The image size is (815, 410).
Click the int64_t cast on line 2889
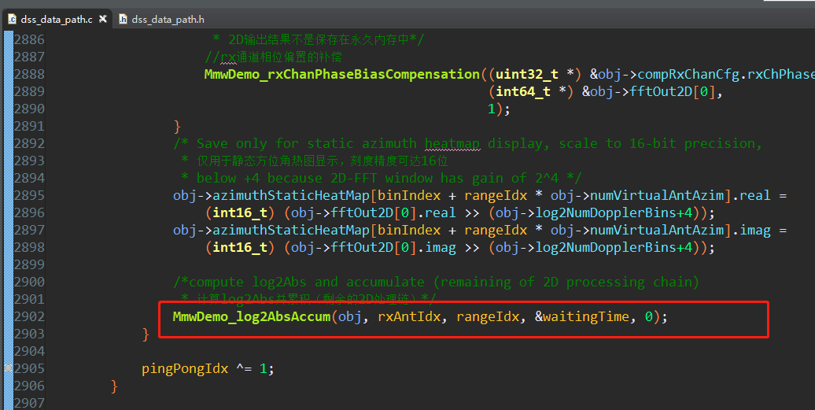tap(523, 91)
